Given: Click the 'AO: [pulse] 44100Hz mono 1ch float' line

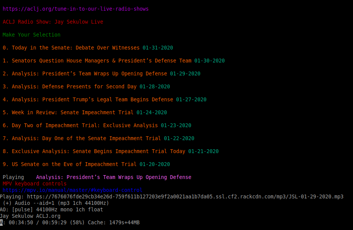Looking at the screenshot, I should pos(51,210).
